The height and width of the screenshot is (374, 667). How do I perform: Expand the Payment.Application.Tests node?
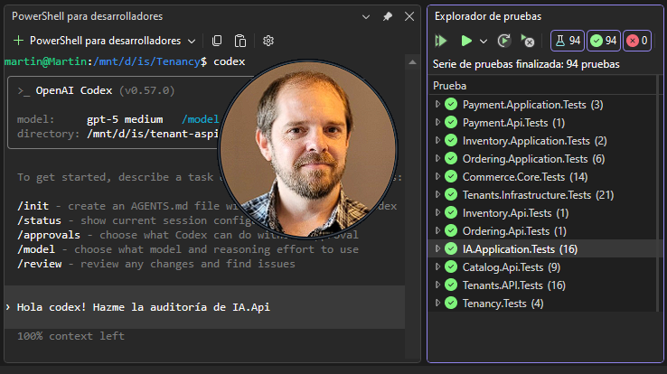click(437, 104)
